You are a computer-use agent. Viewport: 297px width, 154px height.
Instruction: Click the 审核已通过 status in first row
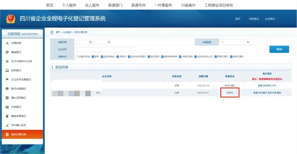(230, 86)
